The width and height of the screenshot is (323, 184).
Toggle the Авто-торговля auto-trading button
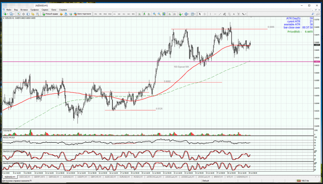(x=82, y=14)
